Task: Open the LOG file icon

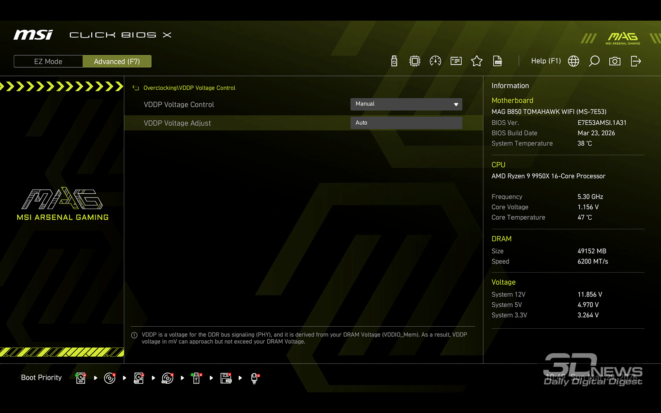Action: (497, 61)
